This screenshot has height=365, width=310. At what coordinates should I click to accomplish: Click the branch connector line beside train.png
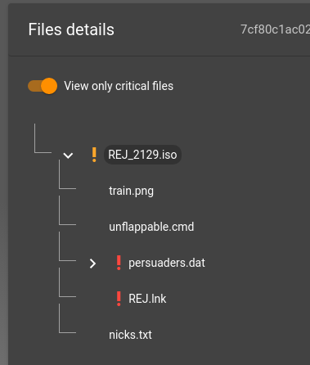click(x=67, y=174)
